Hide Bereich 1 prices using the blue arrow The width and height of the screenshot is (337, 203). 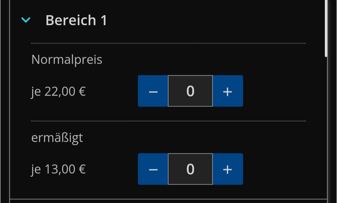tap(26, 20)
